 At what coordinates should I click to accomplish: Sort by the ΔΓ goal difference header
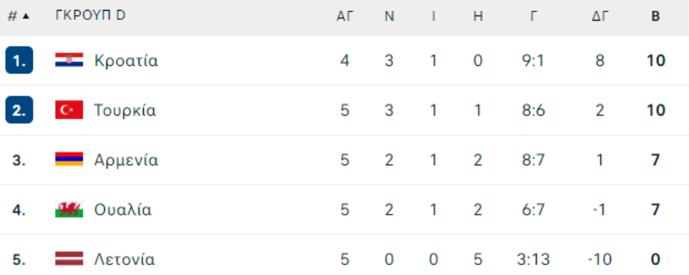click(599, 16)
